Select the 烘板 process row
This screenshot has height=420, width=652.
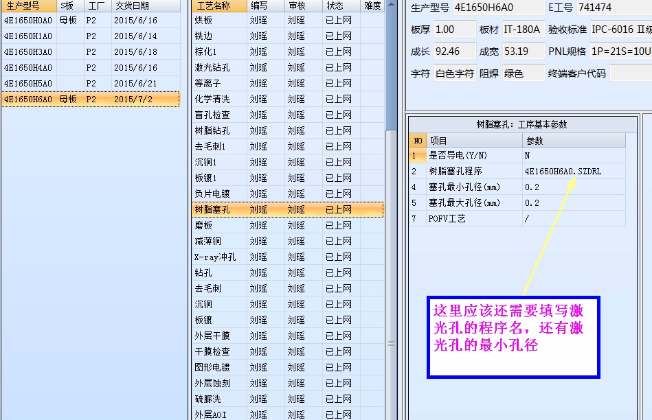tap(288, 21)
